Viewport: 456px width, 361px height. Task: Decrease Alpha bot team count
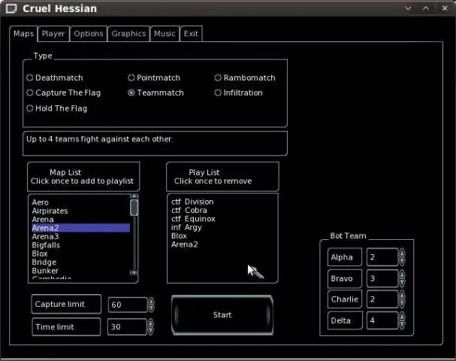(x=402, y=262)
